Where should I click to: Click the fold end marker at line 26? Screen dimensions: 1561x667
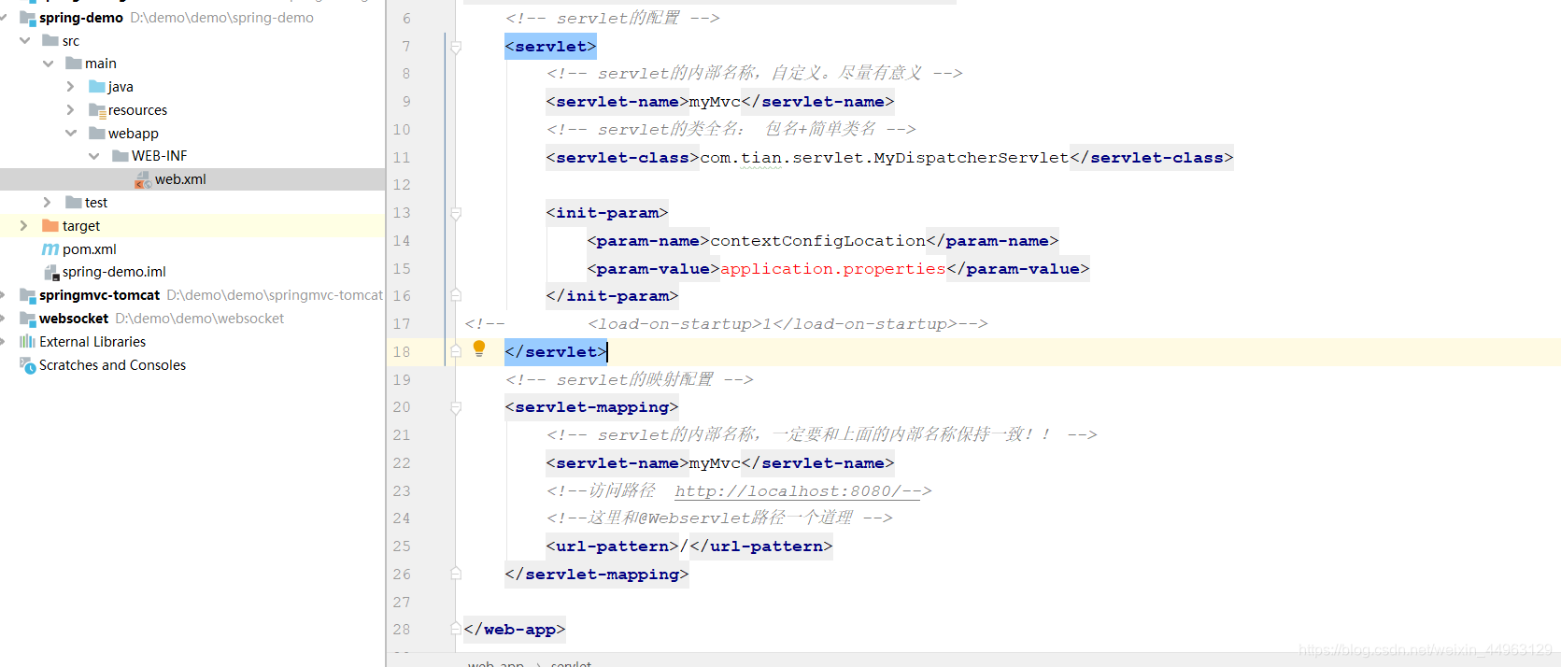coord(456,574)
